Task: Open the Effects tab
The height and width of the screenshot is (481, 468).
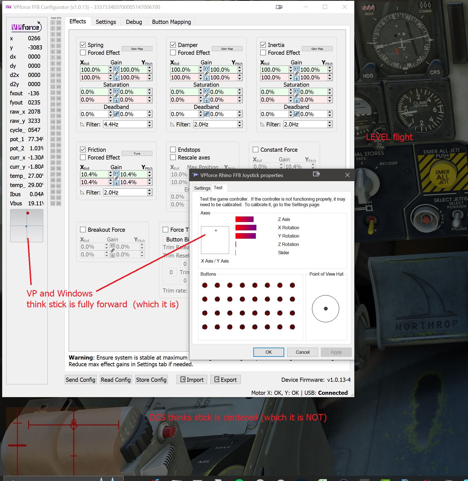Action: [78, 21]
